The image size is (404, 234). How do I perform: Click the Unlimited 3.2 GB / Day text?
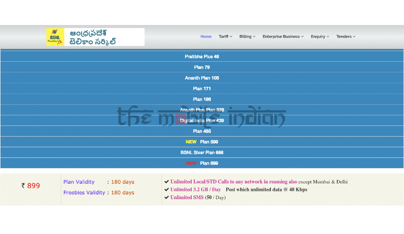click(x=196, y=189)
